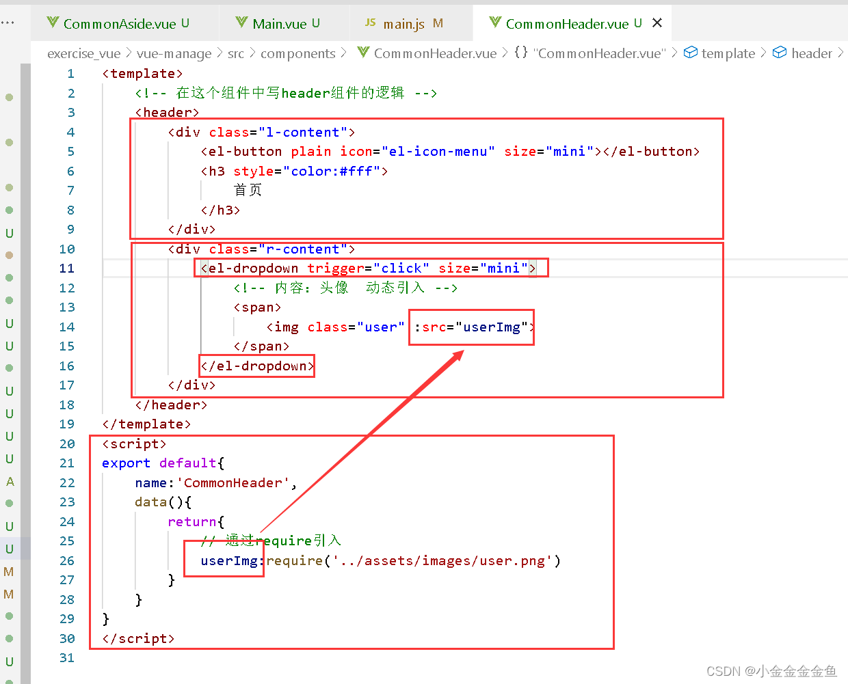The width and height of the screenshot is (848, 684).
Task: Click the </script> closing tag
Action: tap(138, 639)
